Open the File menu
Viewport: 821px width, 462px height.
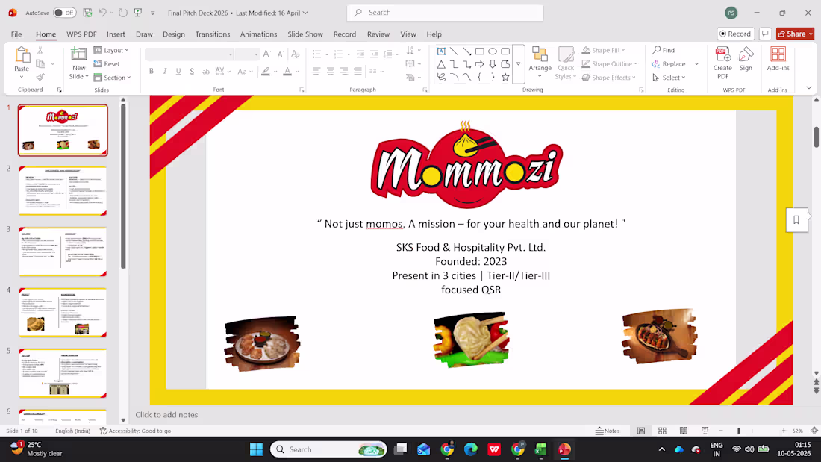coord(16,34)
